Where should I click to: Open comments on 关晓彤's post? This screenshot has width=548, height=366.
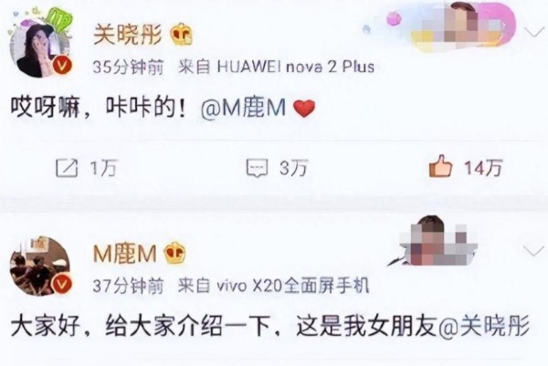[257, 168]
